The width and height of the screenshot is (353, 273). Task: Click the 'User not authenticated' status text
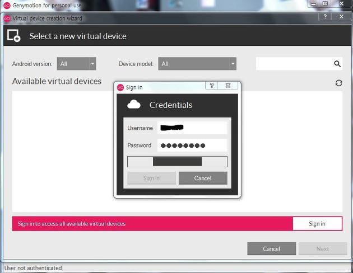(x=33, y=268)
